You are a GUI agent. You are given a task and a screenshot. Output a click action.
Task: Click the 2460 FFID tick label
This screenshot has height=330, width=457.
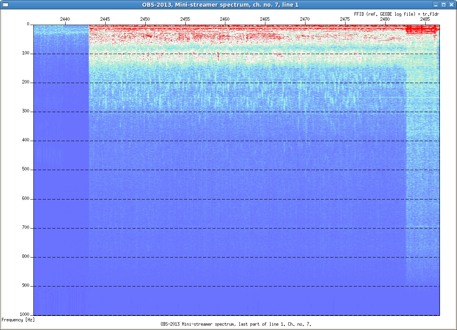coord(225,19)
